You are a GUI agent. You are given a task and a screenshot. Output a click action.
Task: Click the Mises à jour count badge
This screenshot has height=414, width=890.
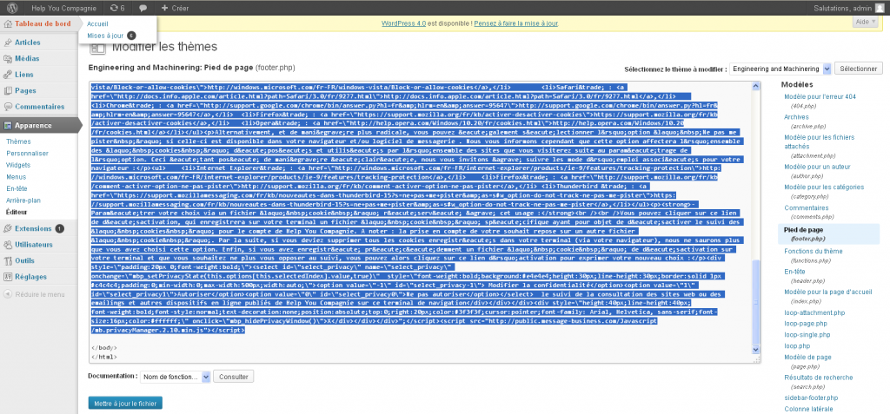(131, 36)
